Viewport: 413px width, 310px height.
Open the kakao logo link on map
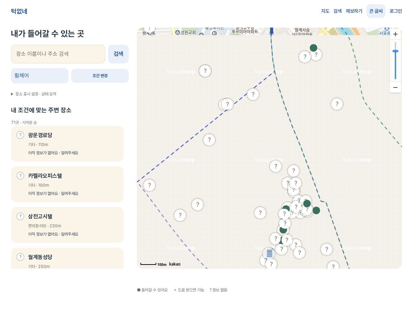(x=175, y=264)
